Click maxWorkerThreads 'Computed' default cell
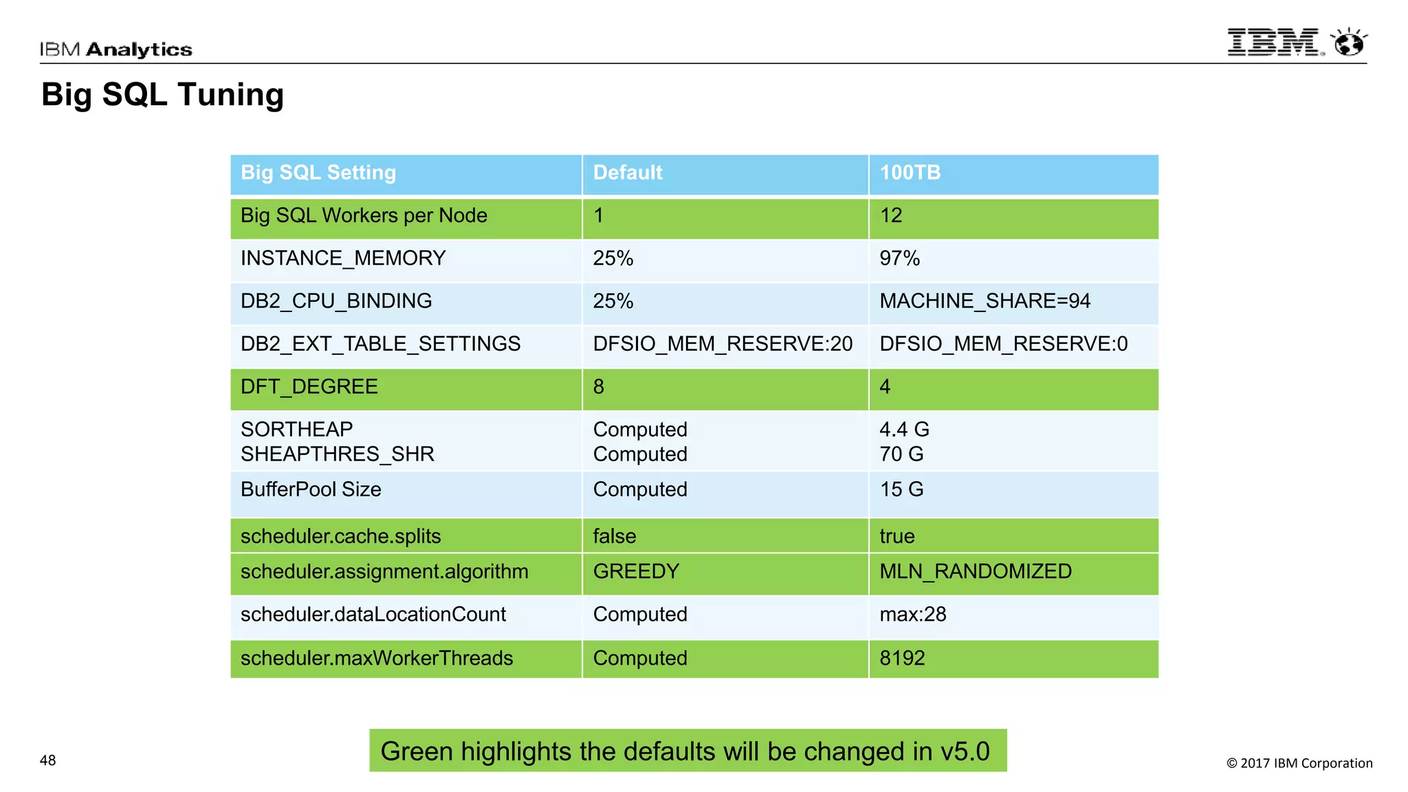The height and width of the screenshot is (792, 1408). pos(725,659)
